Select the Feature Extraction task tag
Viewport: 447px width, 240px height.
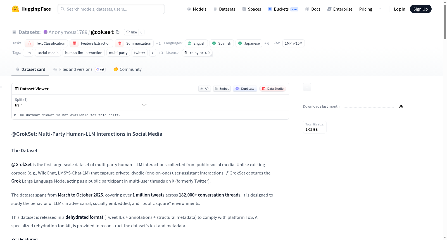[91, 43]
